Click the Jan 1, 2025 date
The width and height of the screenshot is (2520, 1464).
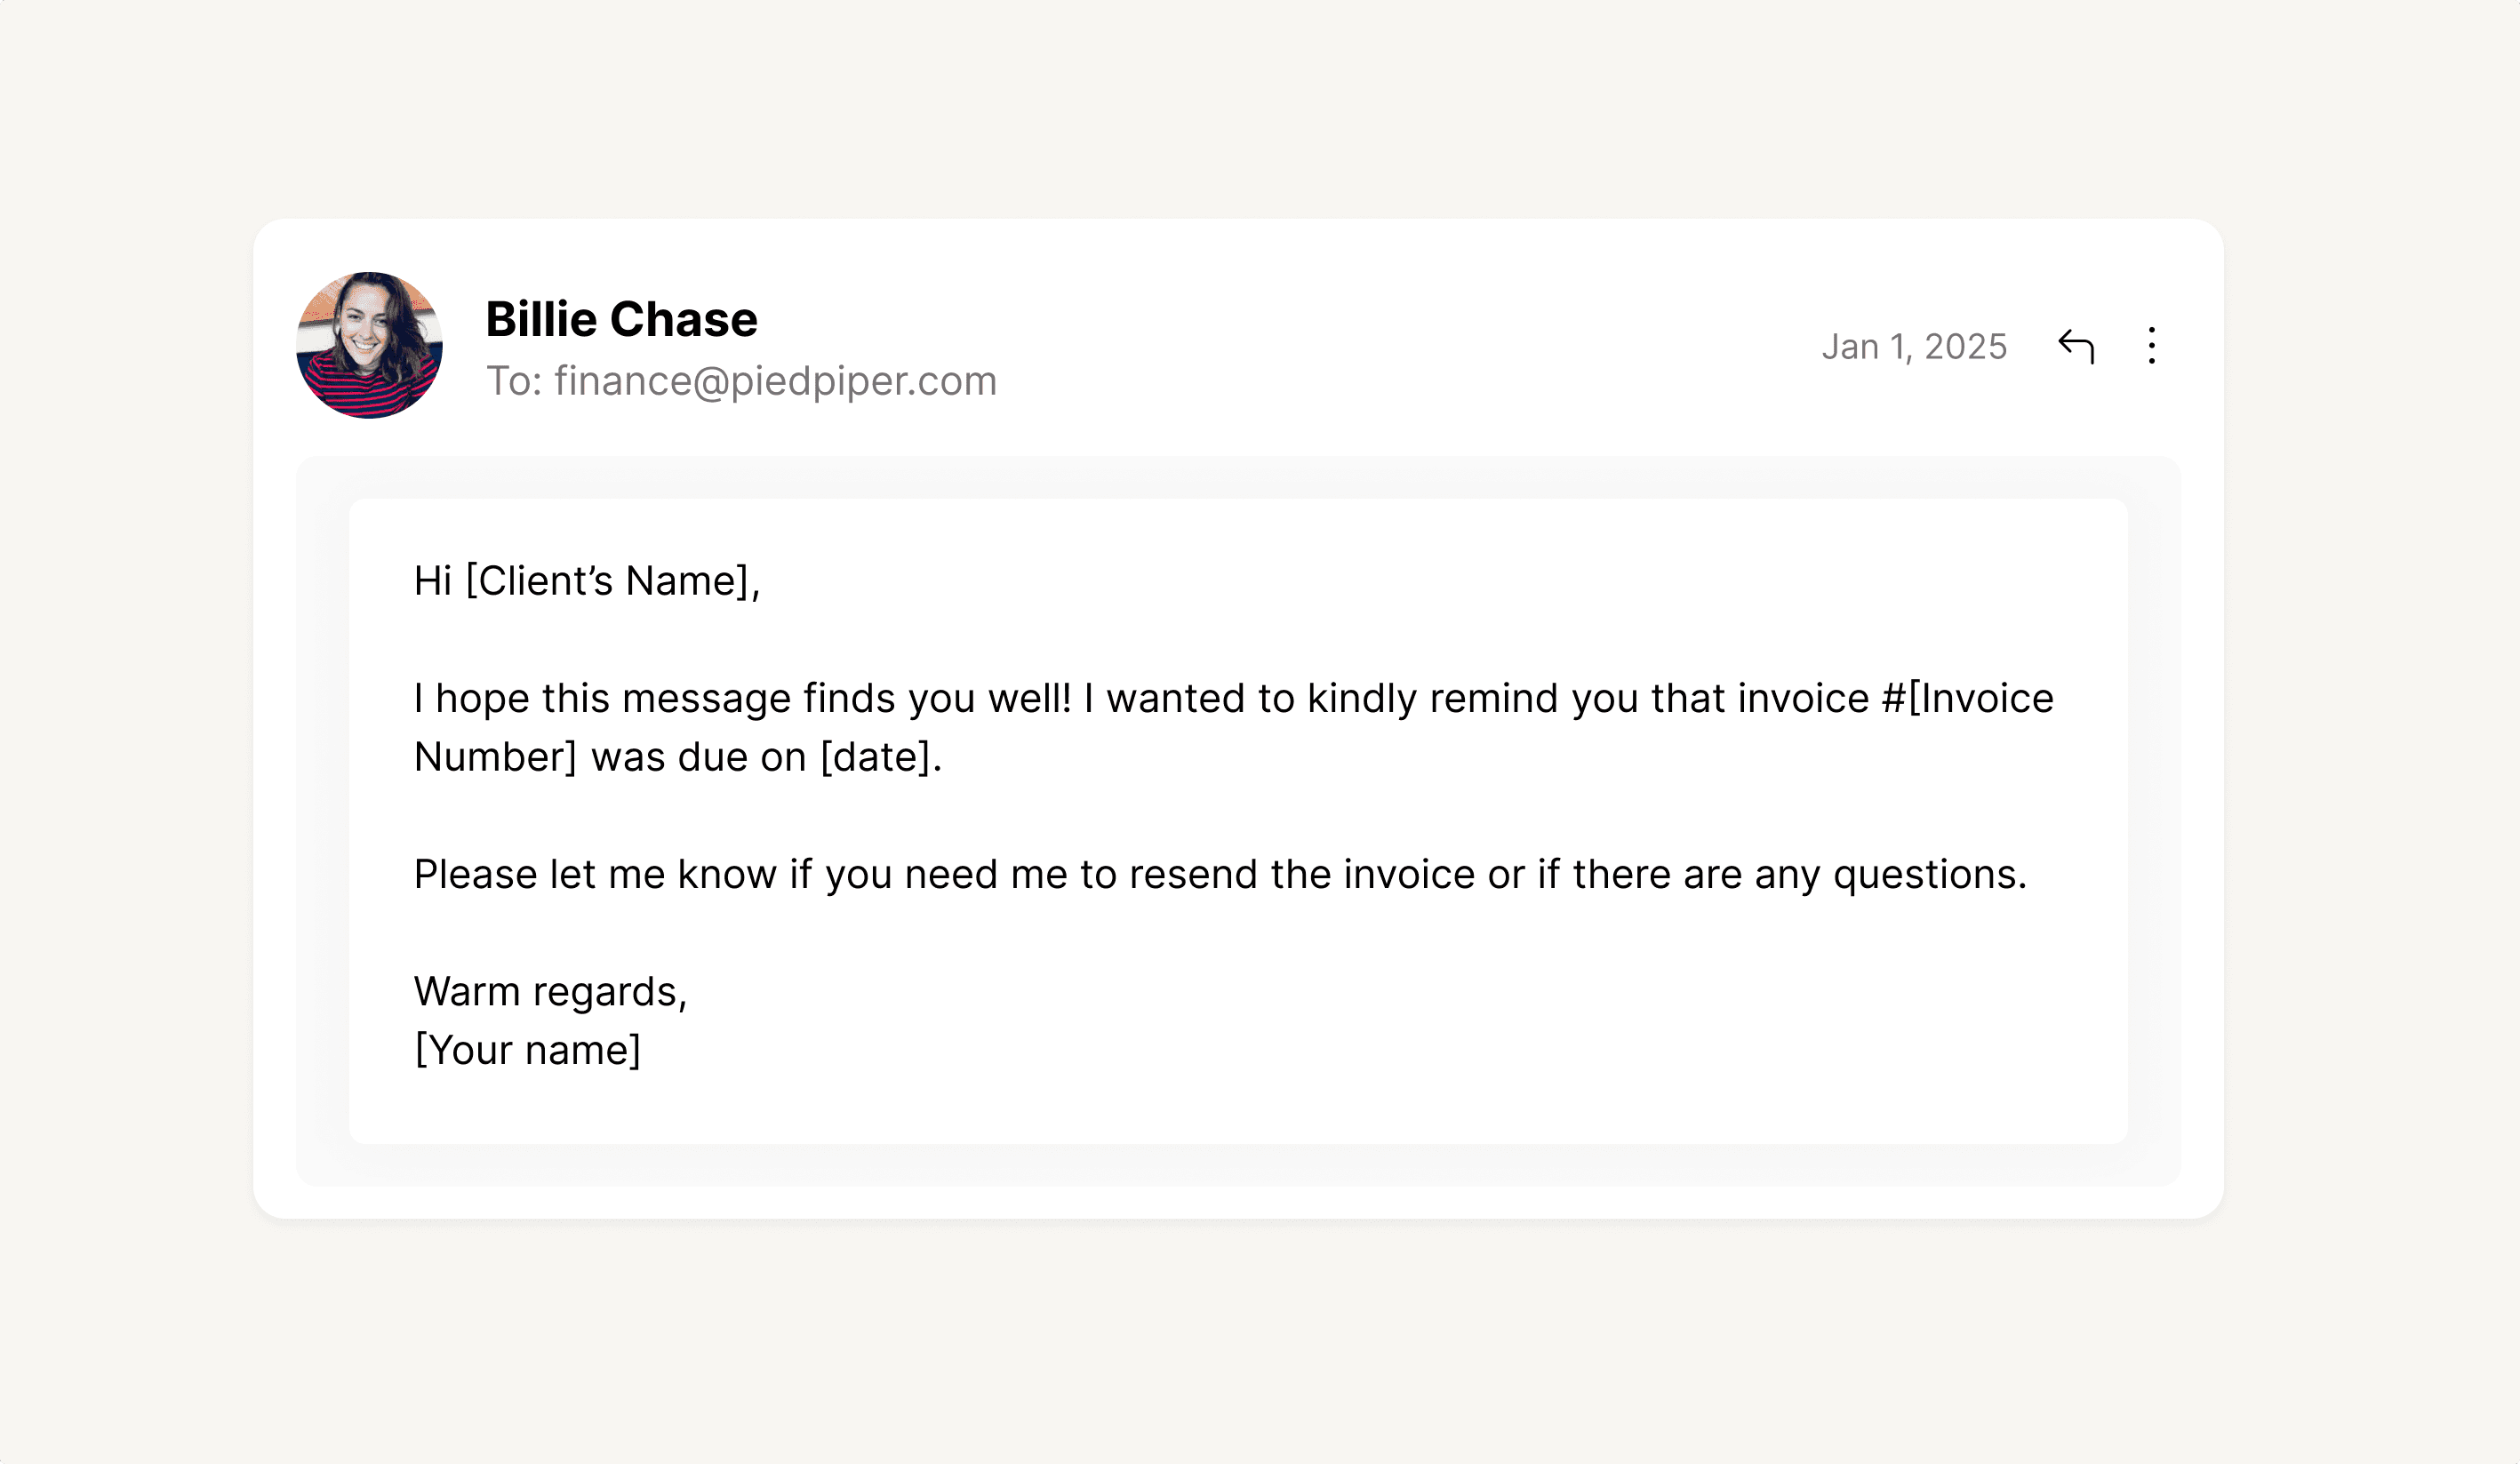point(1914,347)
